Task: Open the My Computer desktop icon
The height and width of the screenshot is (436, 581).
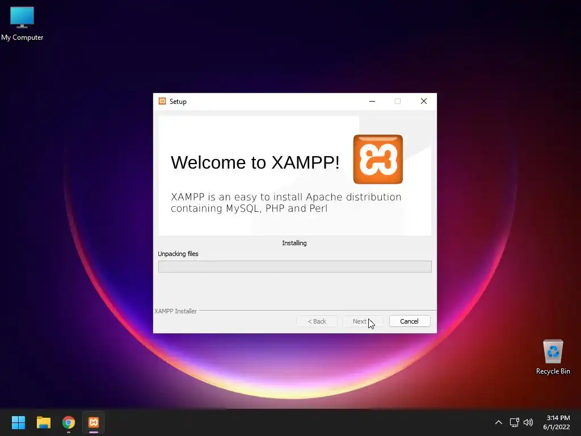Action: pyautogui.click(x=22, y=23)
